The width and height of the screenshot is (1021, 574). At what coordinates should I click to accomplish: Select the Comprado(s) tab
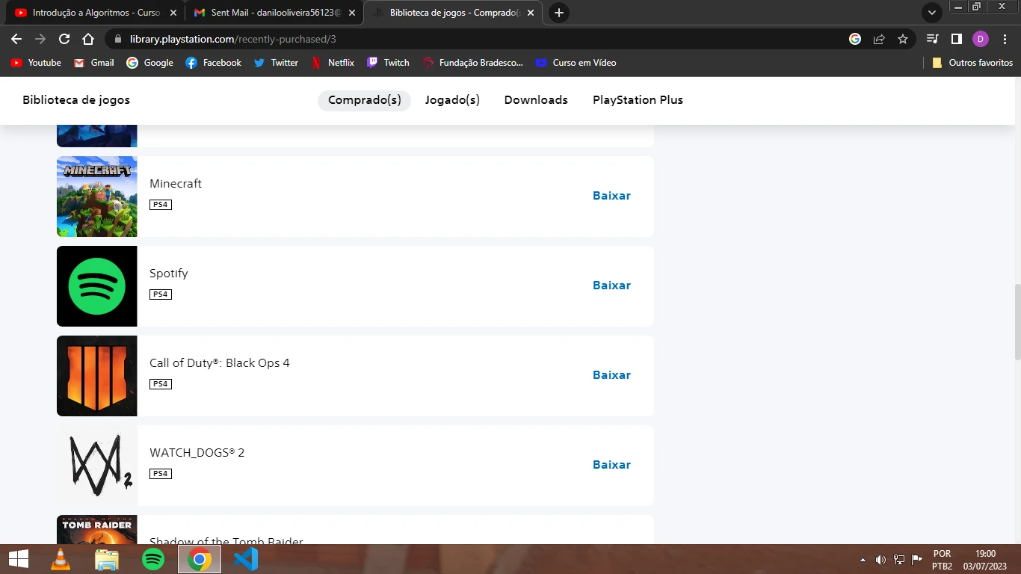pos(365,100)
